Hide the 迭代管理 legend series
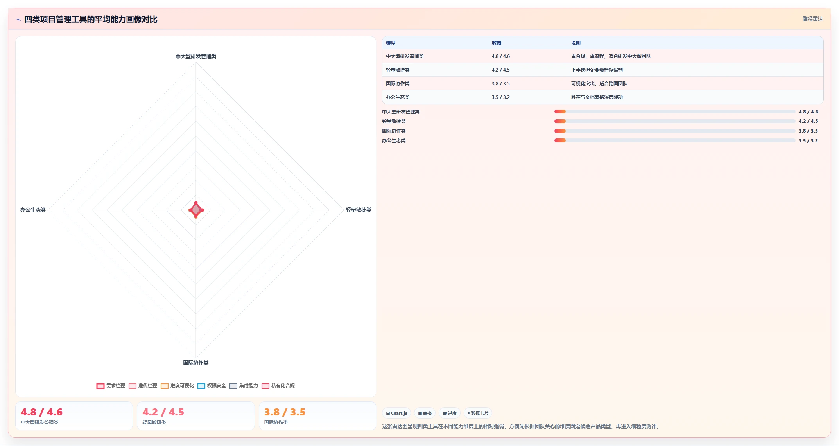Image resolution: width=839 pixels, height=446 pixels. click(143, 386)
